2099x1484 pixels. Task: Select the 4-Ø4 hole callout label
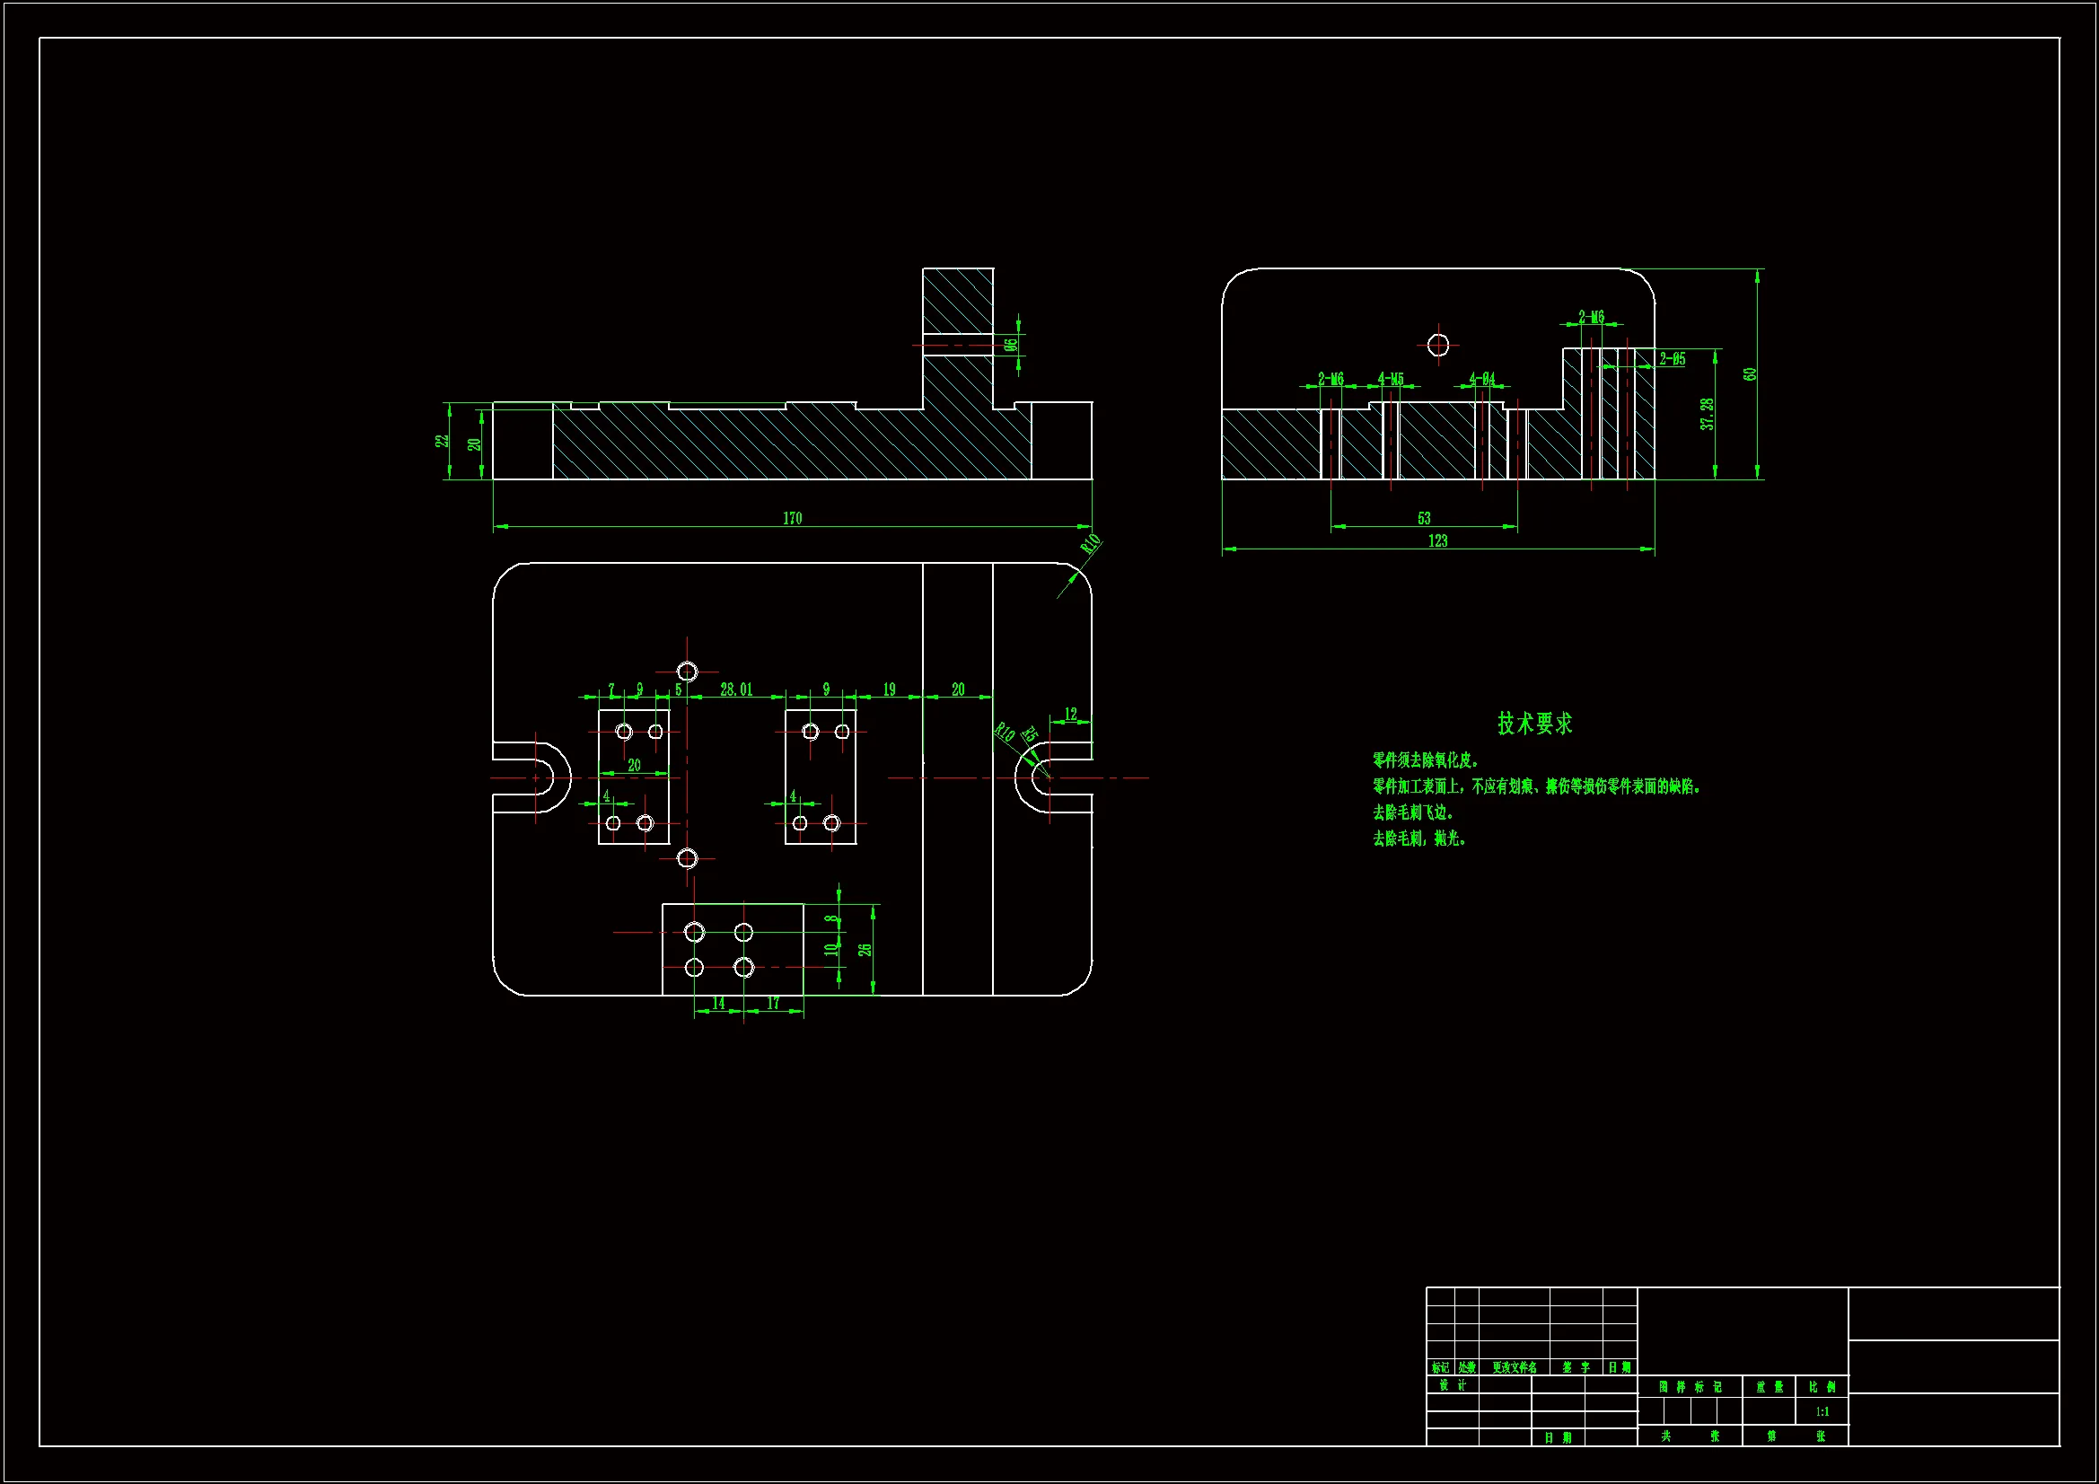click(x=1482, y=379)
